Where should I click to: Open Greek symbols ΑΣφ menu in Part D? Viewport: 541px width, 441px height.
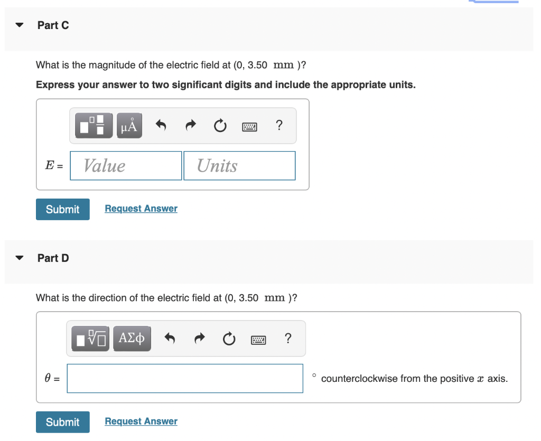click(x=132, y=339)
